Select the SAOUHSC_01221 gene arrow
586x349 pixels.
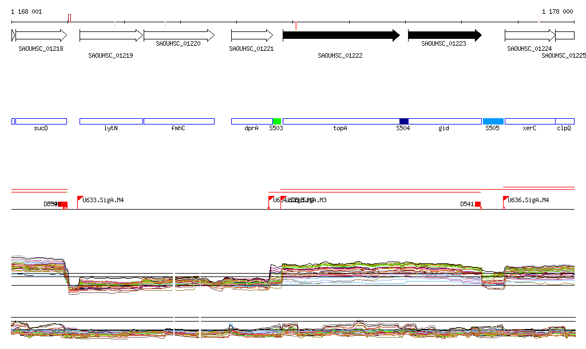click(252, 35)
